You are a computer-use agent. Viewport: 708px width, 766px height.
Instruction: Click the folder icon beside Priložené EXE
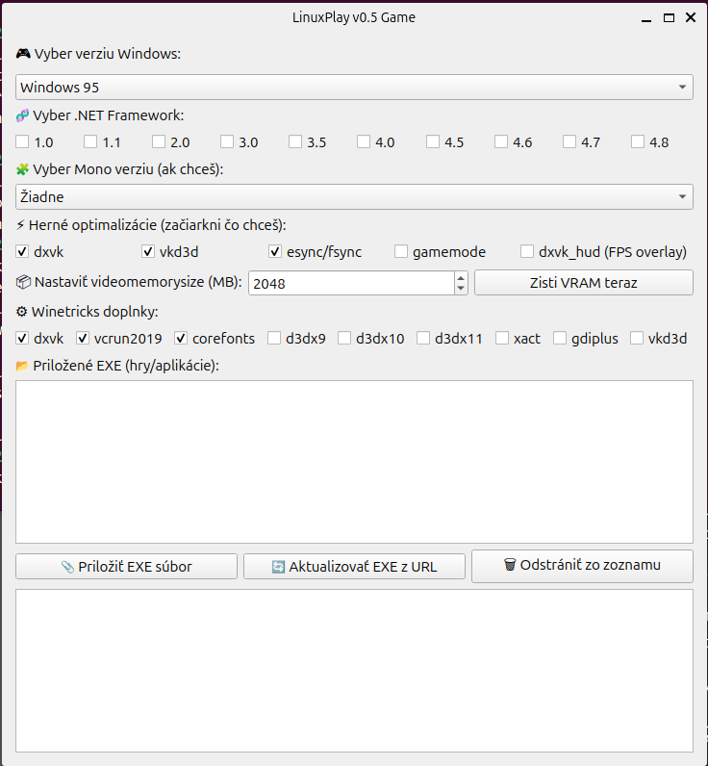[x=22, y=366]
